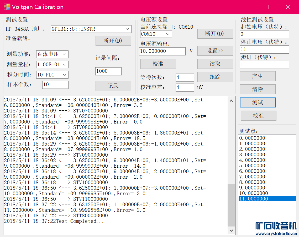This screenshot has width=299, height=237.
Task: Click into the 样本个数 input field
Action: (55, 85)
